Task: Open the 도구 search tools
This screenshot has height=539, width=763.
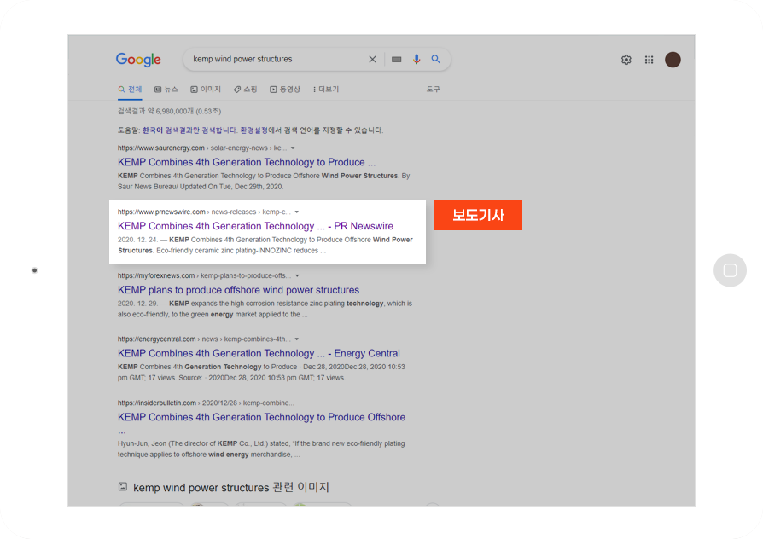Action: [433, 90]
